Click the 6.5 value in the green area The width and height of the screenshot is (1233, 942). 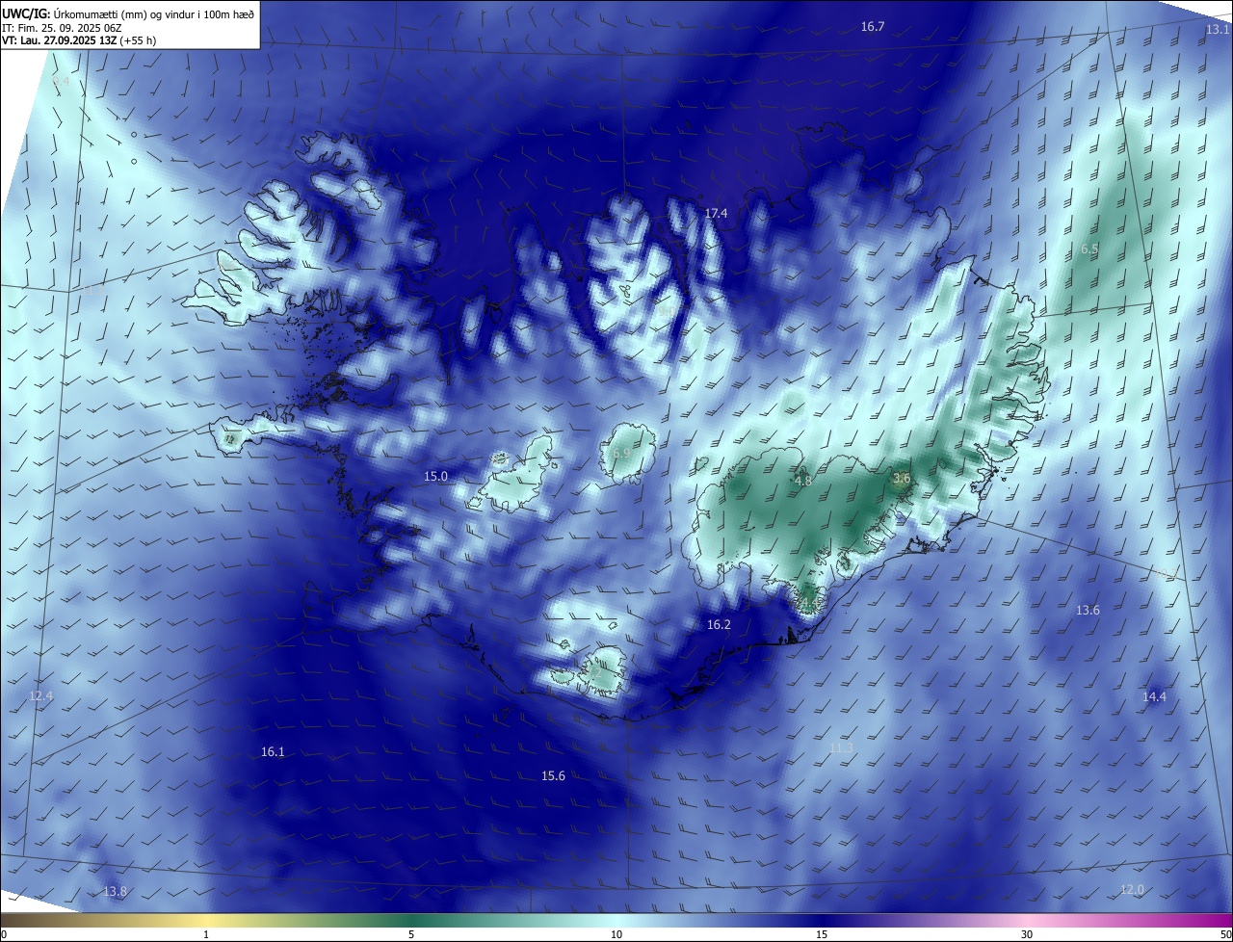[1089, 249]
